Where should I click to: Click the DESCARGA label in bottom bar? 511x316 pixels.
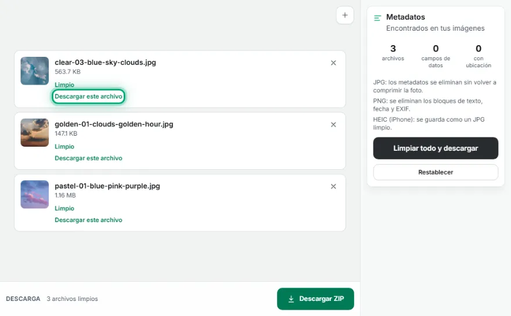click(23, 299)
